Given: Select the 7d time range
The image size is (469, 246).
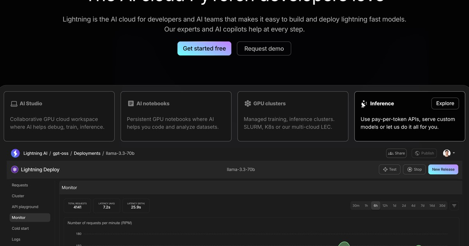Looking at the screenshot, I should coord(422,205).
